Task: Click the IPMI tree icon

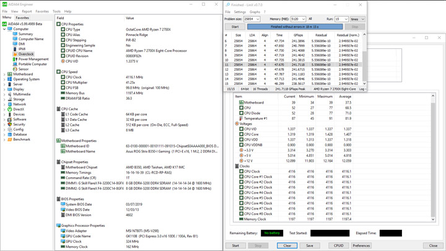Action: point(15,49)
